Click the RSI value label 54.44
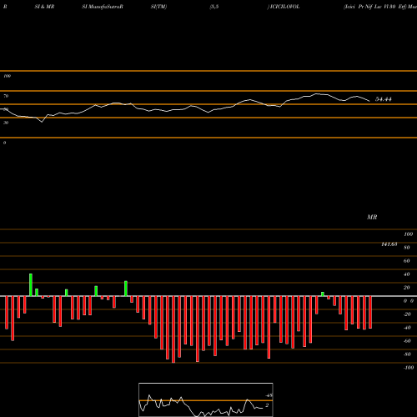The width and height of the screenshot is (417, 417). pos(384,99)
